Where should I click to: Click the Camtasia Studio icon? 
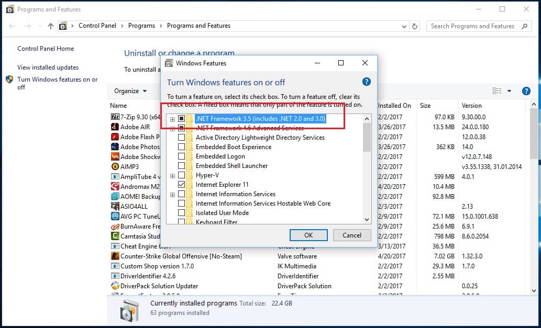click(115, 236)
